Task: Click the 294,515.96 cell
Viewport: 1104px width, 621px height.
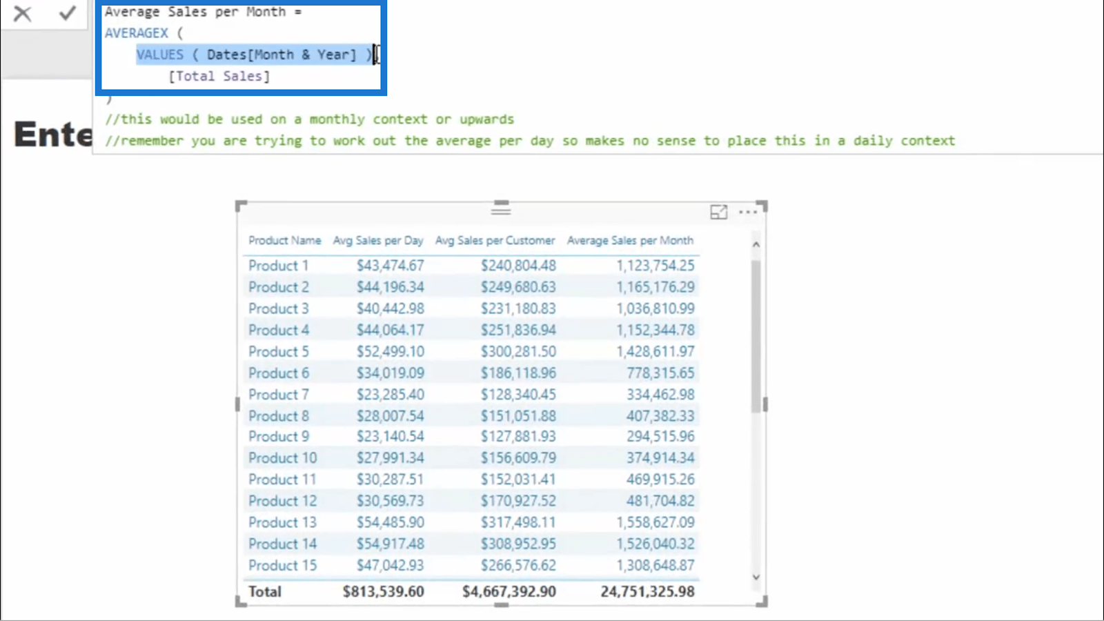Action: pyautogui.click(x=660, y=436)
